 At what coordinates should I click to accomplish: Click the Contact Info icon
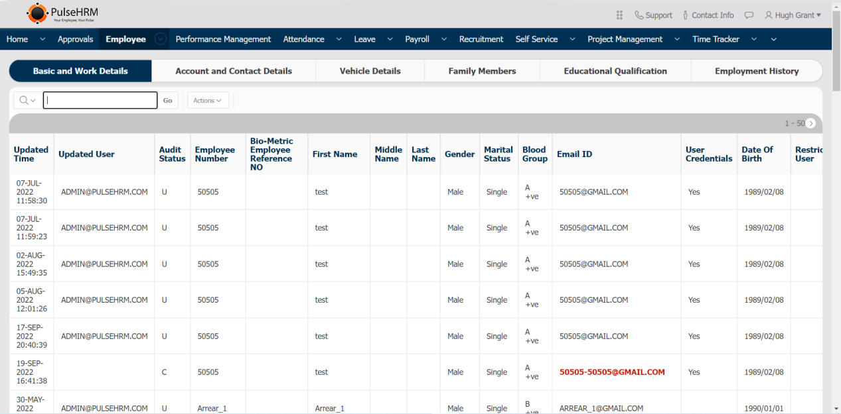click(x=686, y=15)
